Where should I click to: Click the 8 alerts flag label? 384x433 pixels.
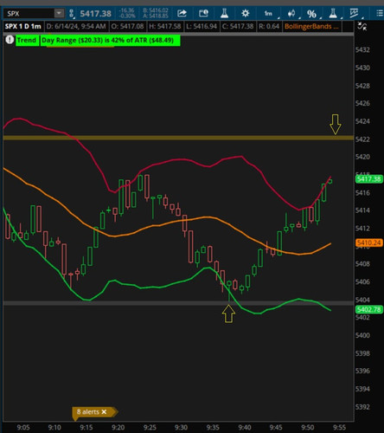pos(88,411)
